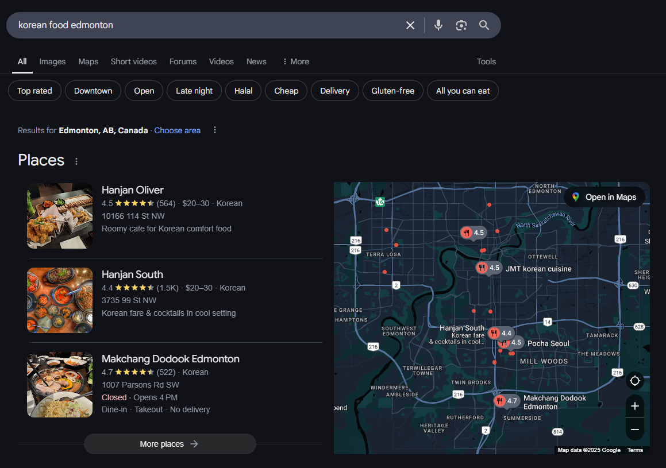Image resolution: width=666 pixels, height=468 pixels.
Task: View the Makchang Dodook food thumbnail
Action: click(x=60, y=385)
